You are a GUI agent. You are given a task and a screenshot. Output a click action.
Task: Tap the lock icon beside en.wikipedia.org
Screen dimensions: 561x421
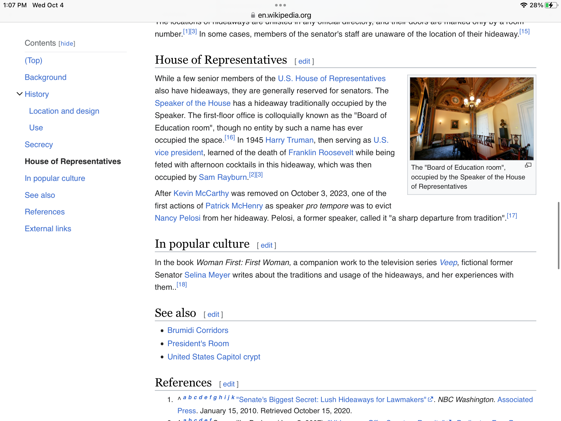pos(253,15)
